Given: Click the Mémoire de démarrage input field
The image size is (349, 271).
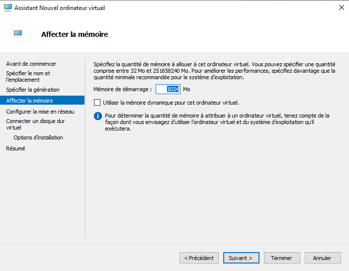Looking at the screenshot, I should pos(168,89).
